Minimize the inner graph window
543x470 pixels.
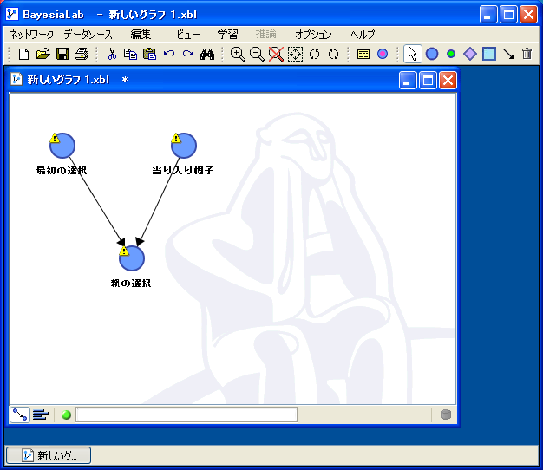(408, 81)
